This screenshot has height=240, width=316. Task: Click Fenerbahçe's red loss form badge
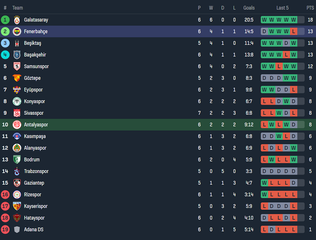pos(293,32)
